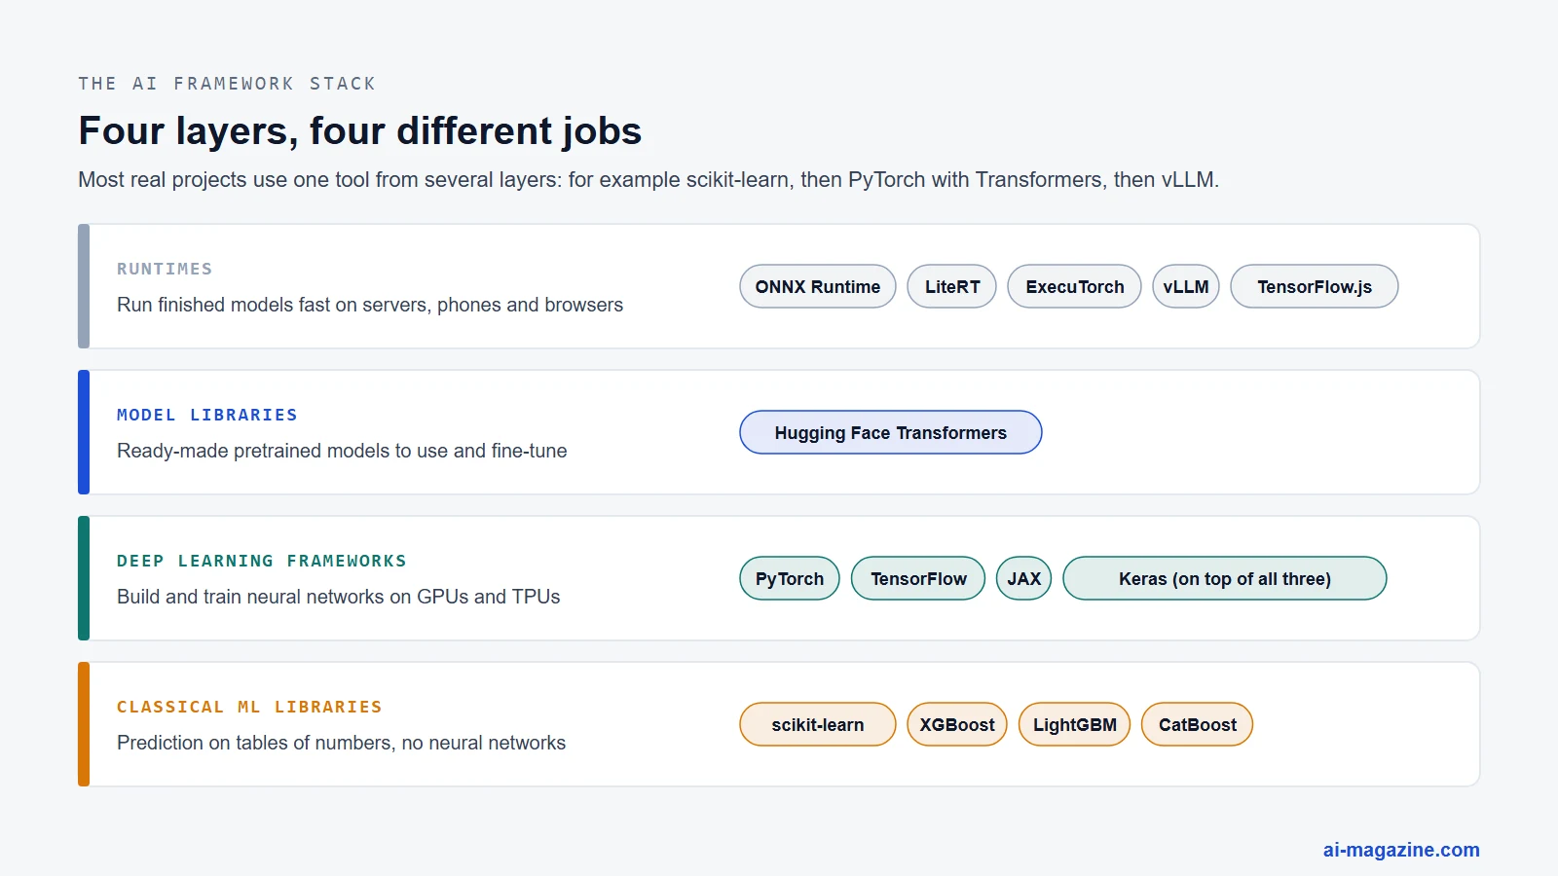Click the title Four layers, four different jobs
Screen dimensions: 1558x876
360,130
